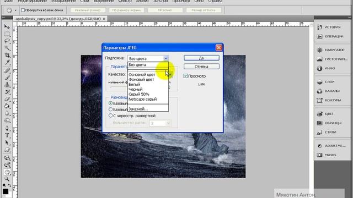Open the Каналы panel

[x=332, y=91]
